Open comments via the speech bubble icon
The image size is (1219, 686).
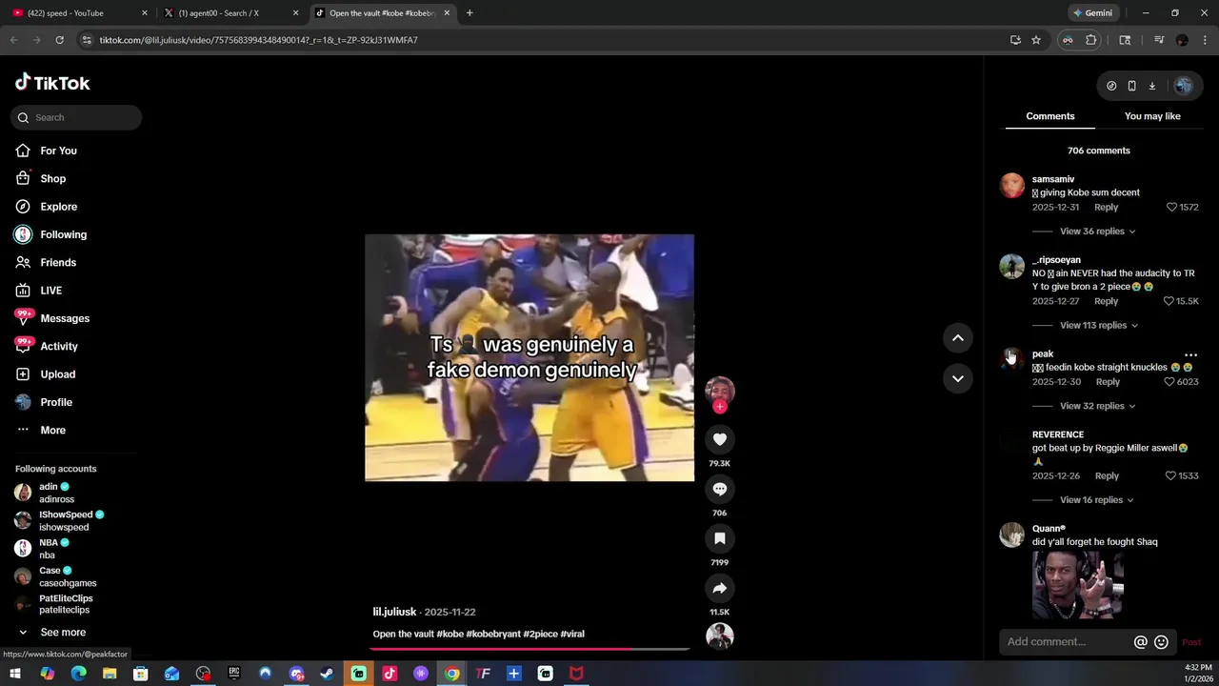pos(720,489)
